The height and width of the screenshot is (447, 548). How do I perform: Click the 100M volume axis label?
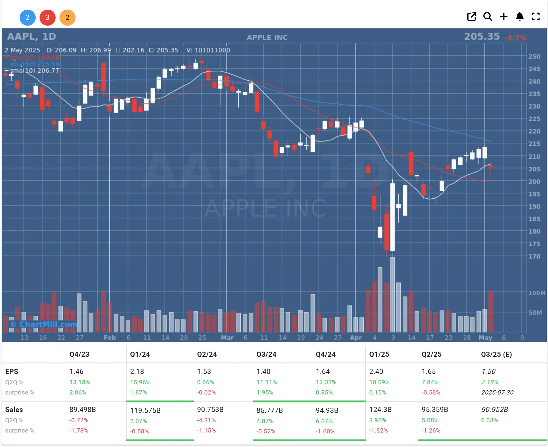537,293
